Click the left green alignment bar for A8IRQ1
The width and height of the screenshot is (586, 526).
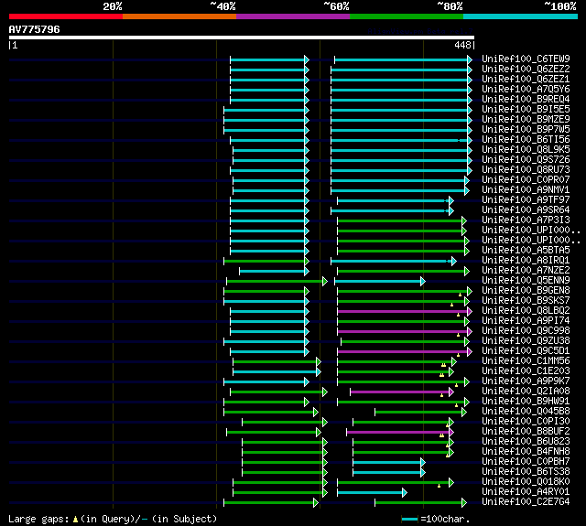(265, 262)
